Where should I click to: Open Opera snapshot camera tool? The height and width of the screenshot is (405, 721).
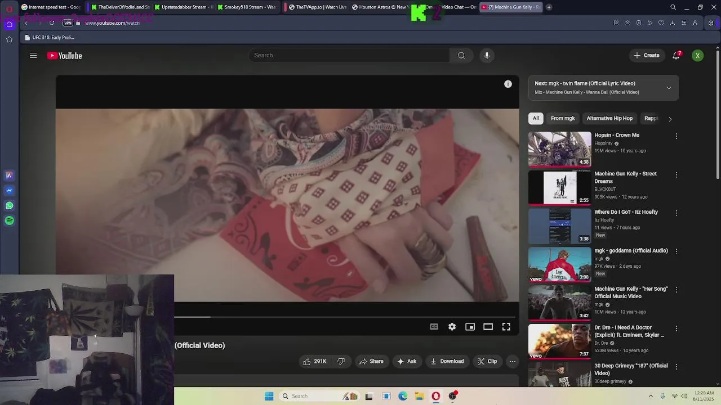click(x=627, y=23)
